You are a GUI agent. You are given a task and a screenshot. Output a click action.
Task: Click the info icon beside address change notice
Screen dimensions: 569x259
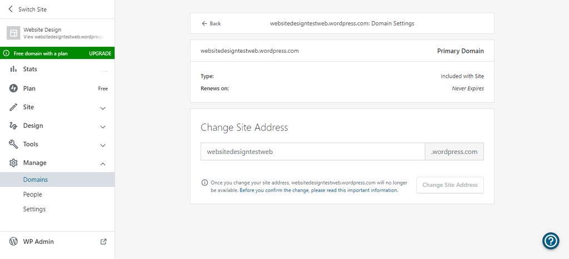pyautogui.click(x=204, y=182)
